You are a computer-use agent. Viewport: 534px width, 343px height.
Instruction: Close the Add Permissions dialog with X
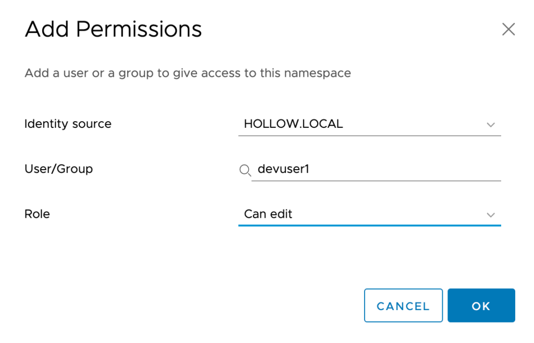tap(508, 29)
